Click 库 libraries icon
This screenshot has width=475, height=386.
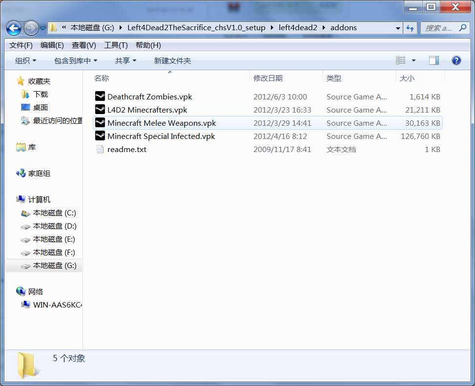(21, 147)
